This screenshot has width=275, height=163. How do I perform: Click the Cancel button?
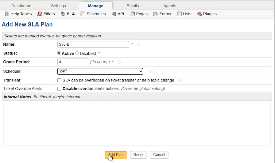(159, 155)
